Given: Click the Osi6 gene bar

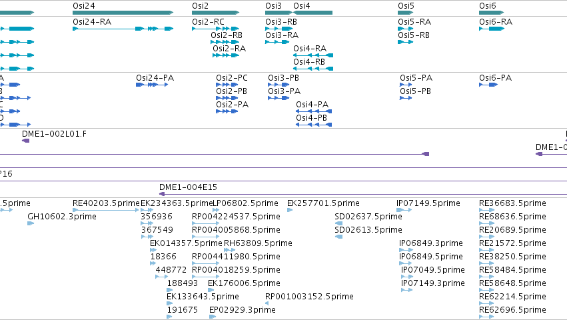Looking at the screenshot, I should pyautogui.click(x=492, y=13).
